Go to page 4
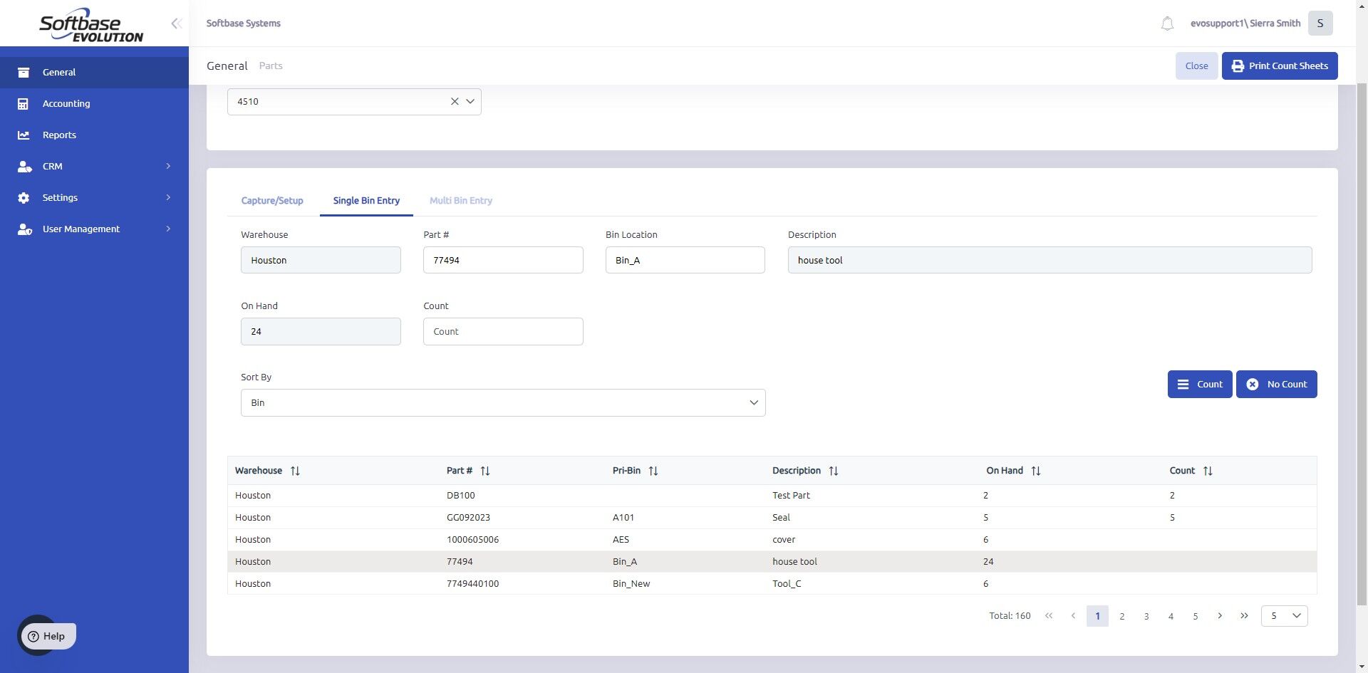 coord(1171,616)
